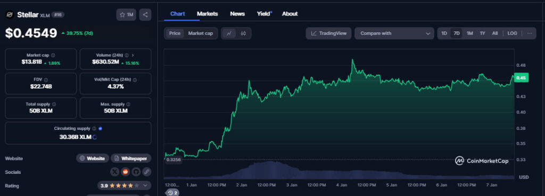This screenshot has height=196, width=545.
Task: Click the share icon beside the watchlist star
Action: 145,14
